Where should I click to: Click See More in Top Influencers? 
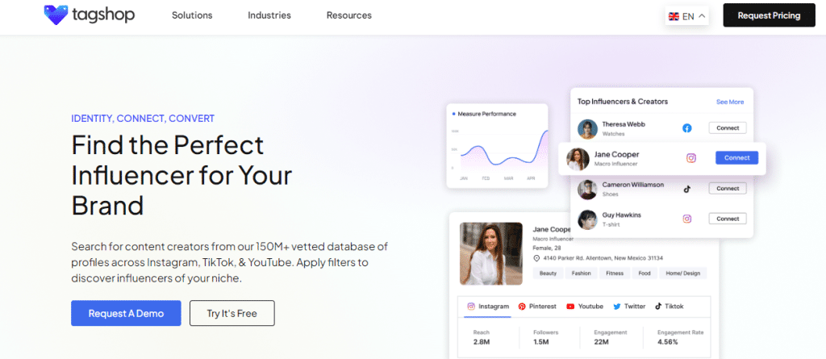click(730, 102)
